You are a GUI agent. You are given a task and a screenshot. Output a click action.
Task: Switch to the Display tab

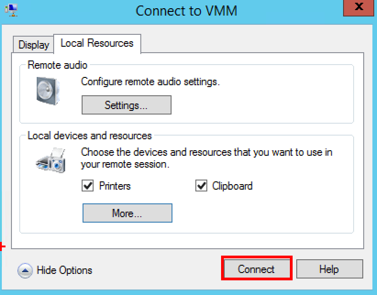[33, 44]
